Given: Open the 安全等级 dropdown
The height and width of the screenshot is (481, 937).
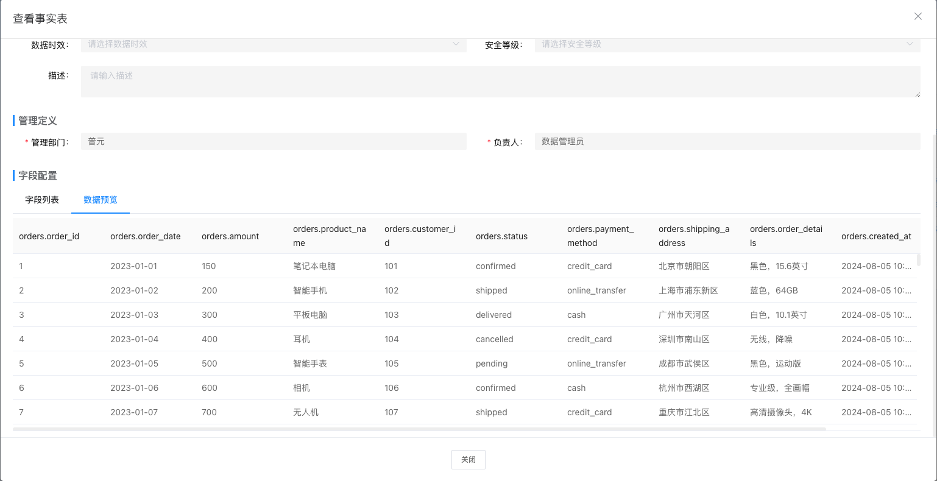Looking at the screenshot, I should coord(727,44).
